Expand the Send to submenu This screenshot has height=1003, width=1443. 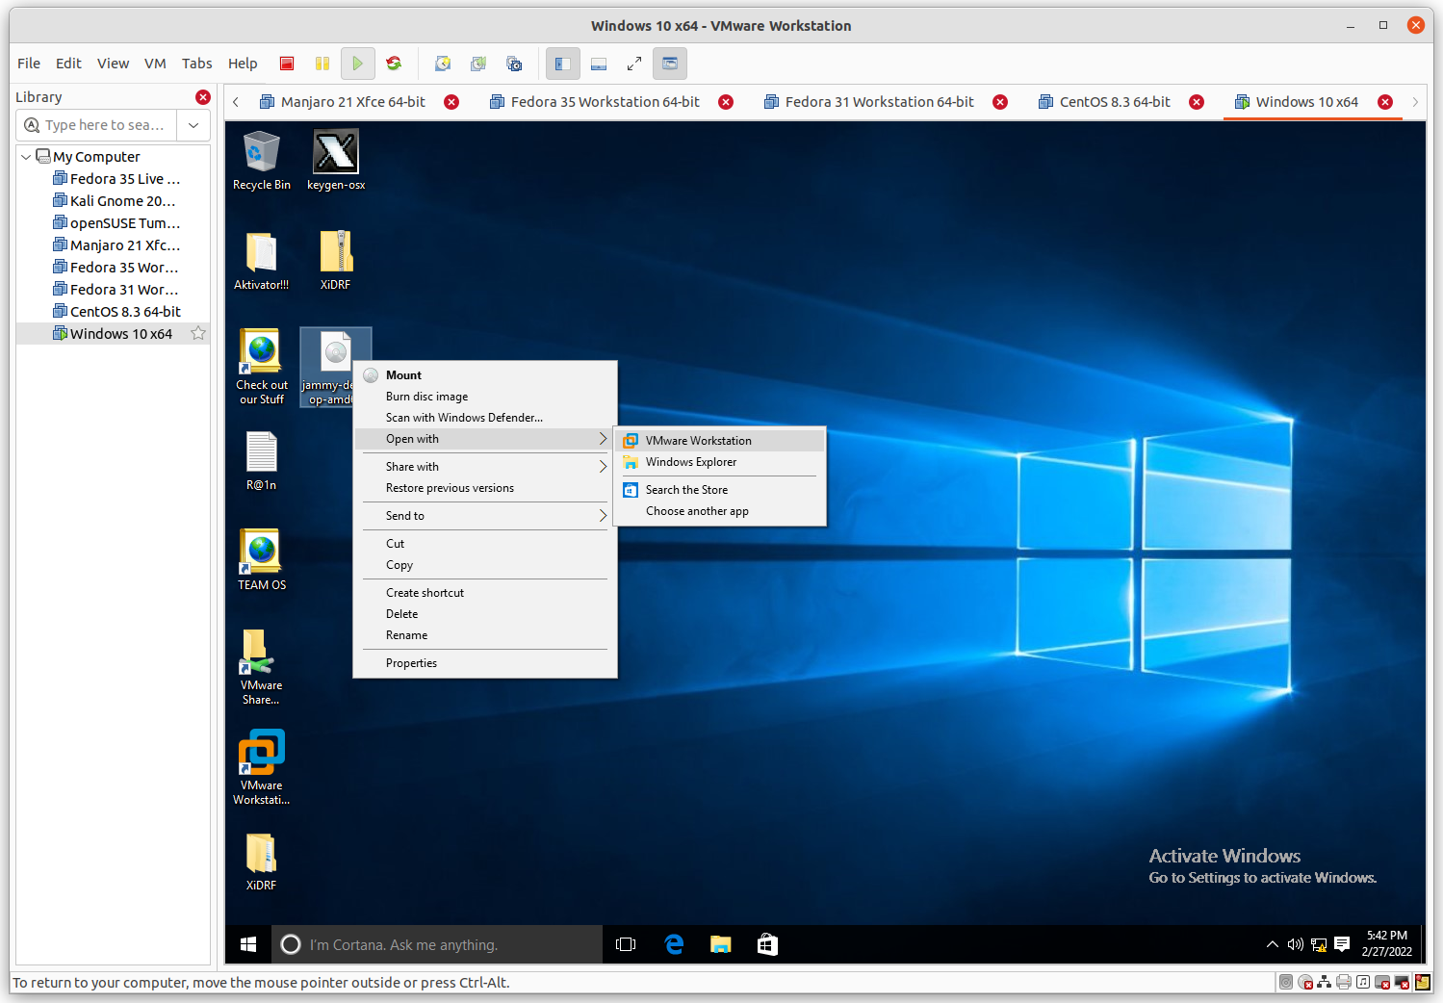click(485, 516)
